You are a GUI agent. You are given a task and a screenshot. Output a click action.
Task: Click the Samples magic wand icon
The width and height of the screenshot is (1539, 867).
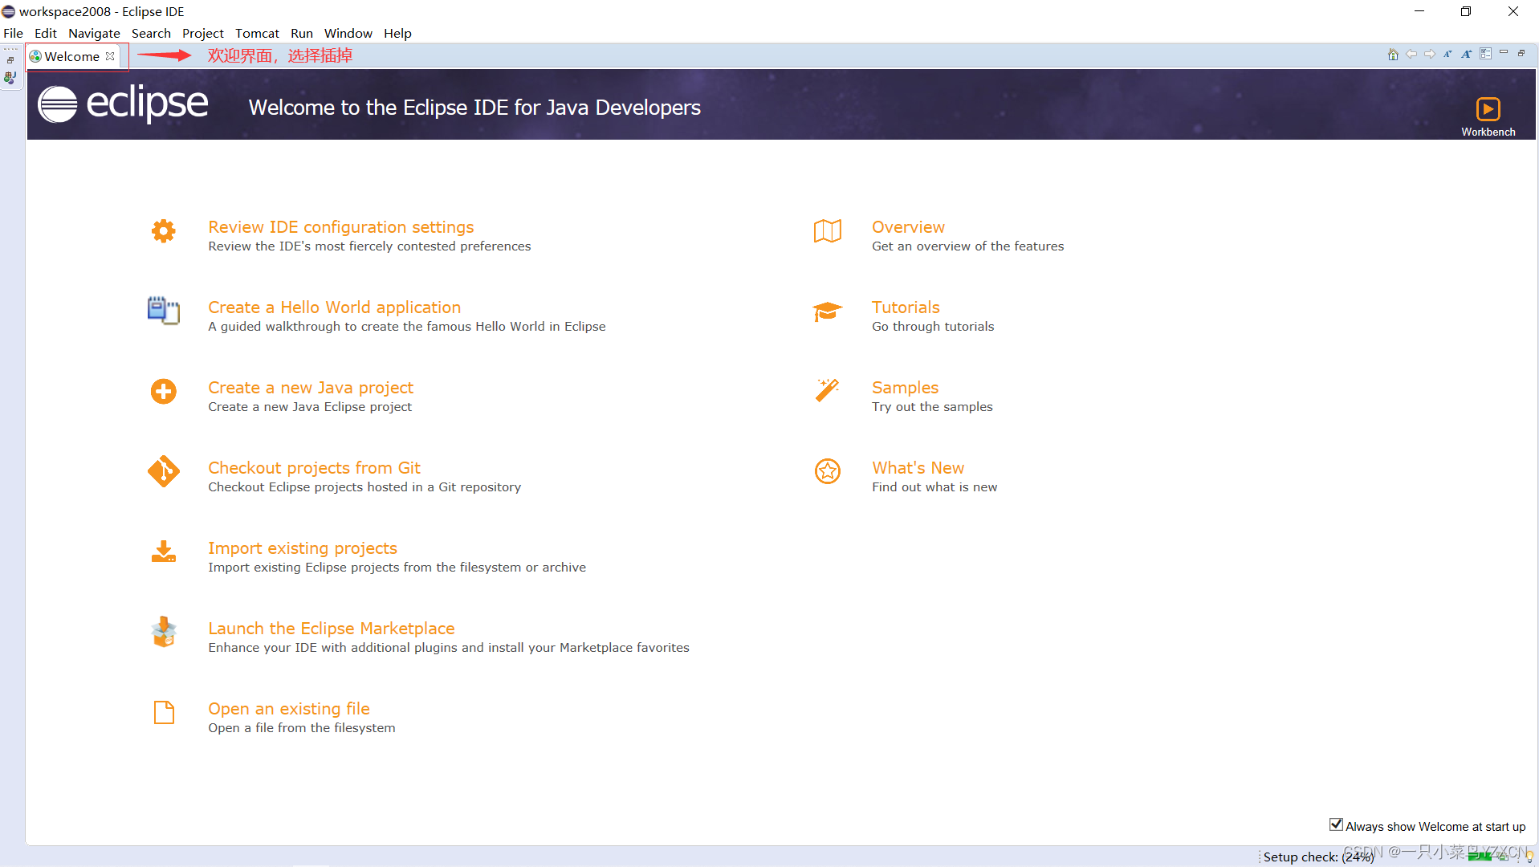click(828, 391)
